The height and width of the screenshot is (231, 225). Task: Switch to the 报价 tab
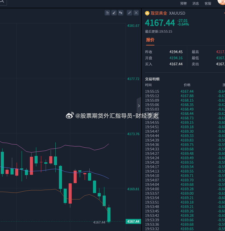150,40
